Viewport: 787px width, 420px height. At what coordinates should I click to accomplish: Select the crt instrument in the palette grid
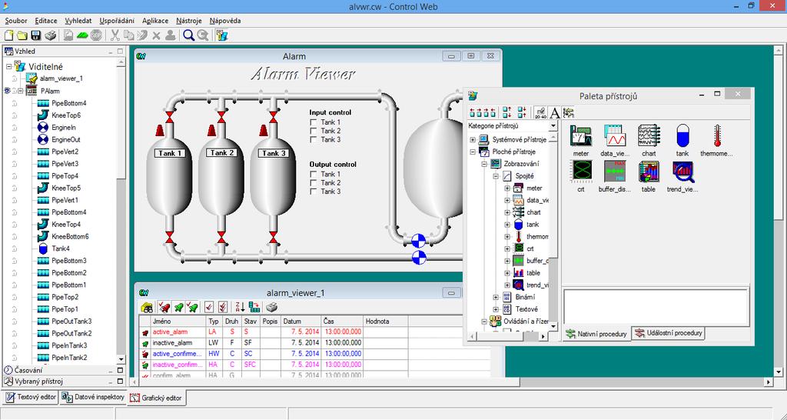(x=581, y=176)
